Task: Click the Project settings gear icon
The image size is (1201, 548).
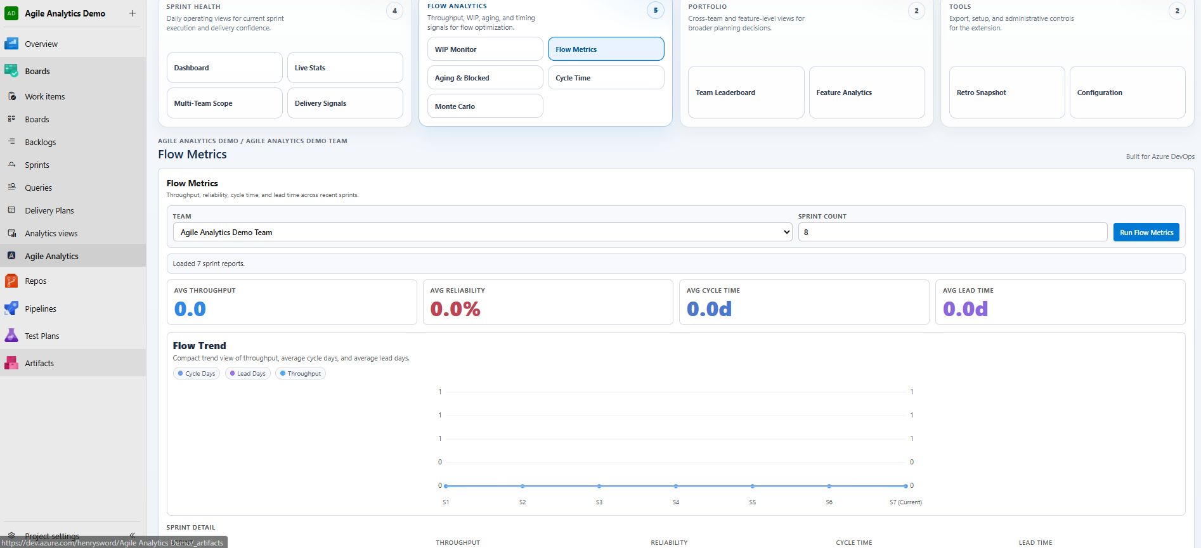Action: point(11,535)
